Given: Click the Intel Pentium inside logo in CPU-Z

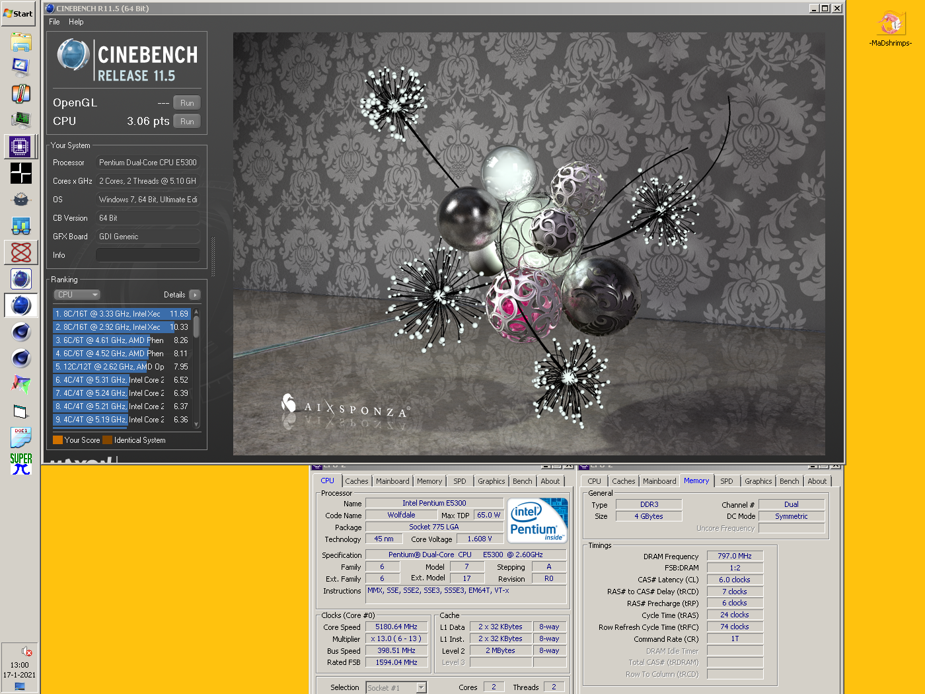Looking at the screenshot, I should pyautogui.click(x=538, y=520).
